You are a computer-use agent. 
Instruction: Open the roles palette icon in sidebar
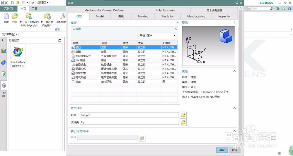click(x=4, y=94)
